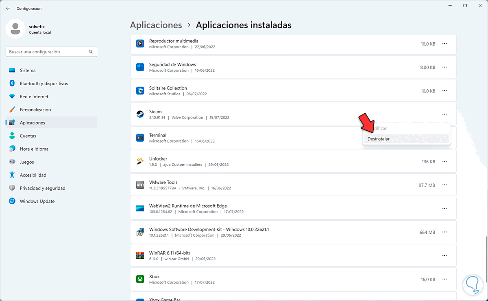Click the Seguridad de Windows icon

(x=140, y=67)
